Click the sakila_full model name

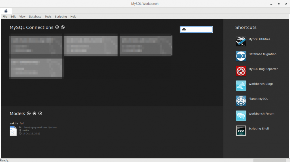tap(17, 123)
